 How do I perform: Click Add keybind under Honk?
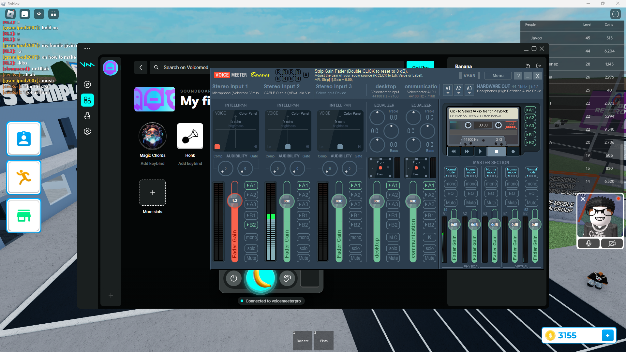pos(190,164)
